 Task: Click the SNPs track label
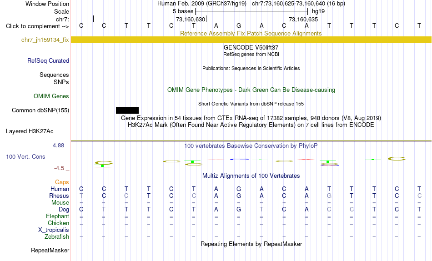pyautogui.click(x=61, y=82)
